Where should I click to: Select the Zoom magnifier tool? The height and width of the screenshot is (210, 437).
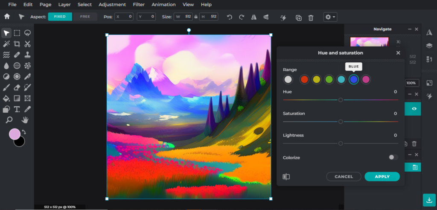point(9,120)
